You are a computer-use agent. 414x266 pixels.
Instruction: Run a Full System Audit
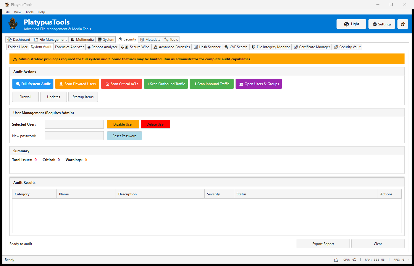coord(33,84)
